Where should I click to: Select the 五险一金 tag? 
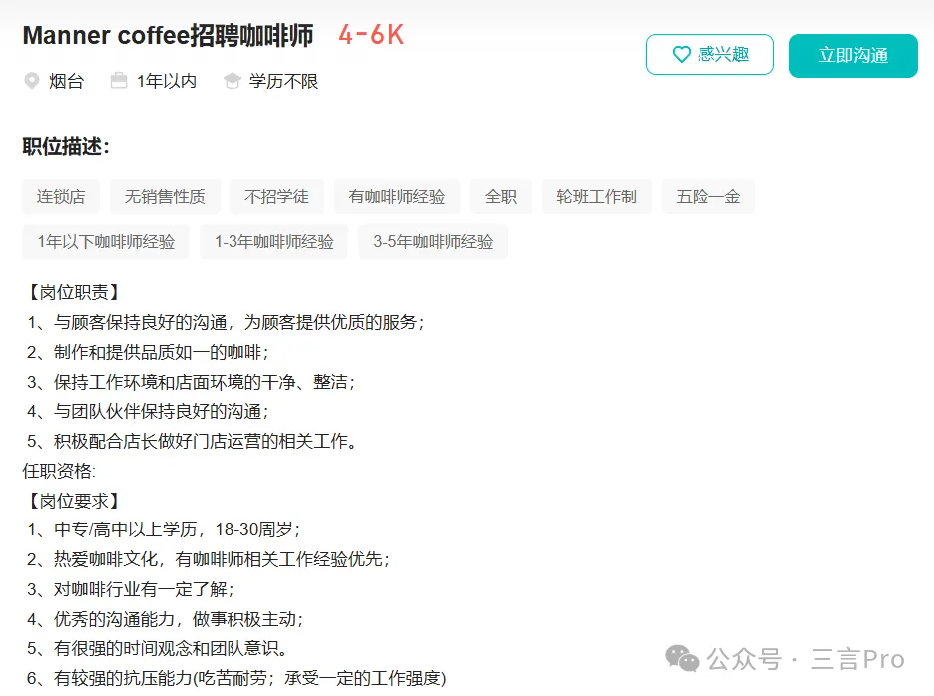pyautogui.click(x=708, y=197)
